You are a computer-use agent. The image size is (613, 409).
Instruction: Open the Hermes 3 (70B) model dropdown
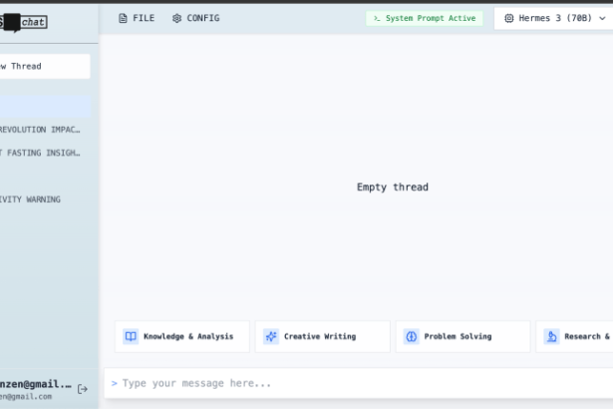(553, 18)
